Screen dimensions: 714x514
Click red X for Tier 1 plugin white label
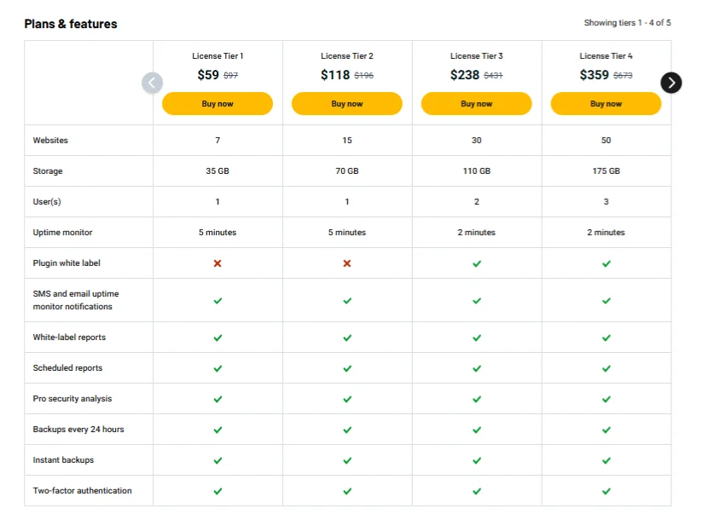[218, 263]
